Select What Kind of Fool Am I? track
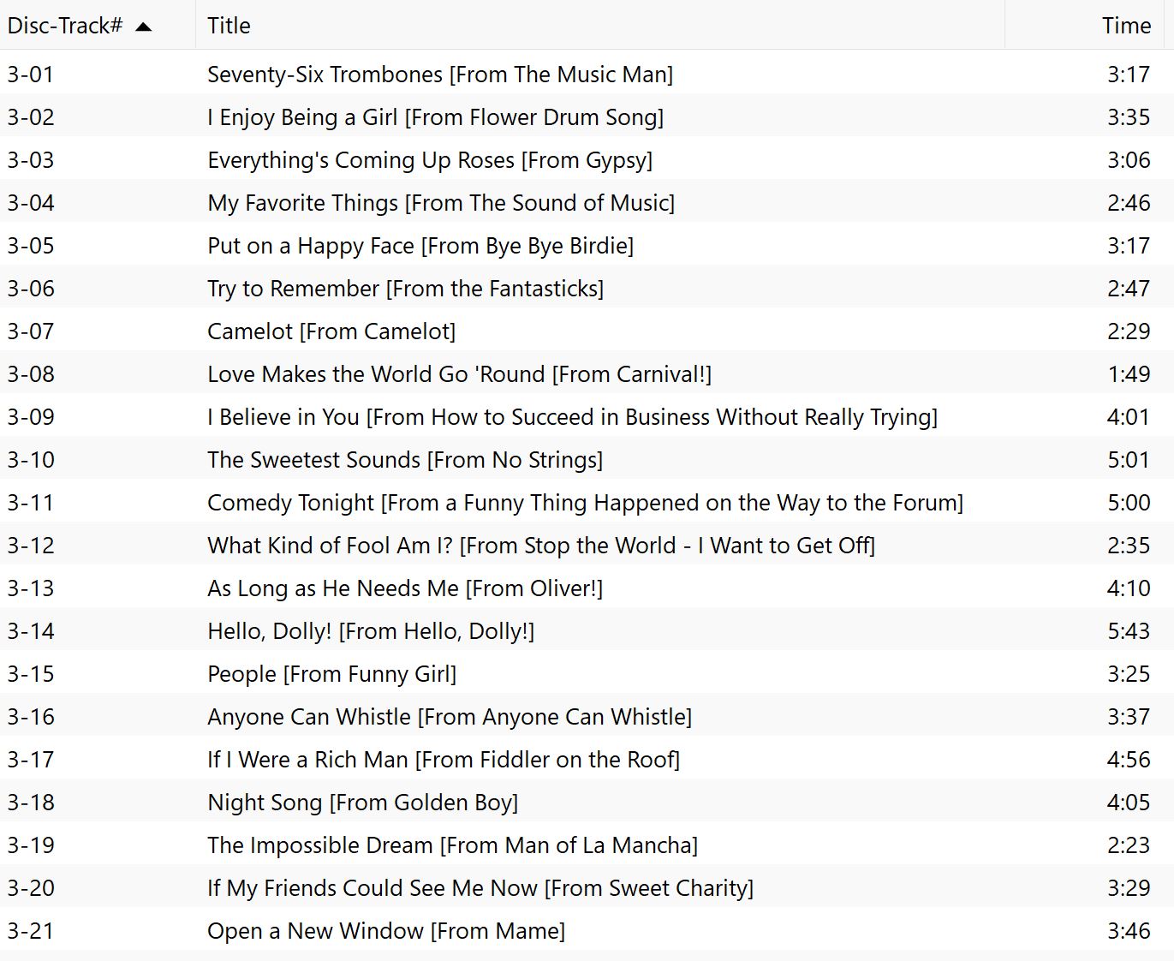The image size is (1174, 961). tap(540, 546)
